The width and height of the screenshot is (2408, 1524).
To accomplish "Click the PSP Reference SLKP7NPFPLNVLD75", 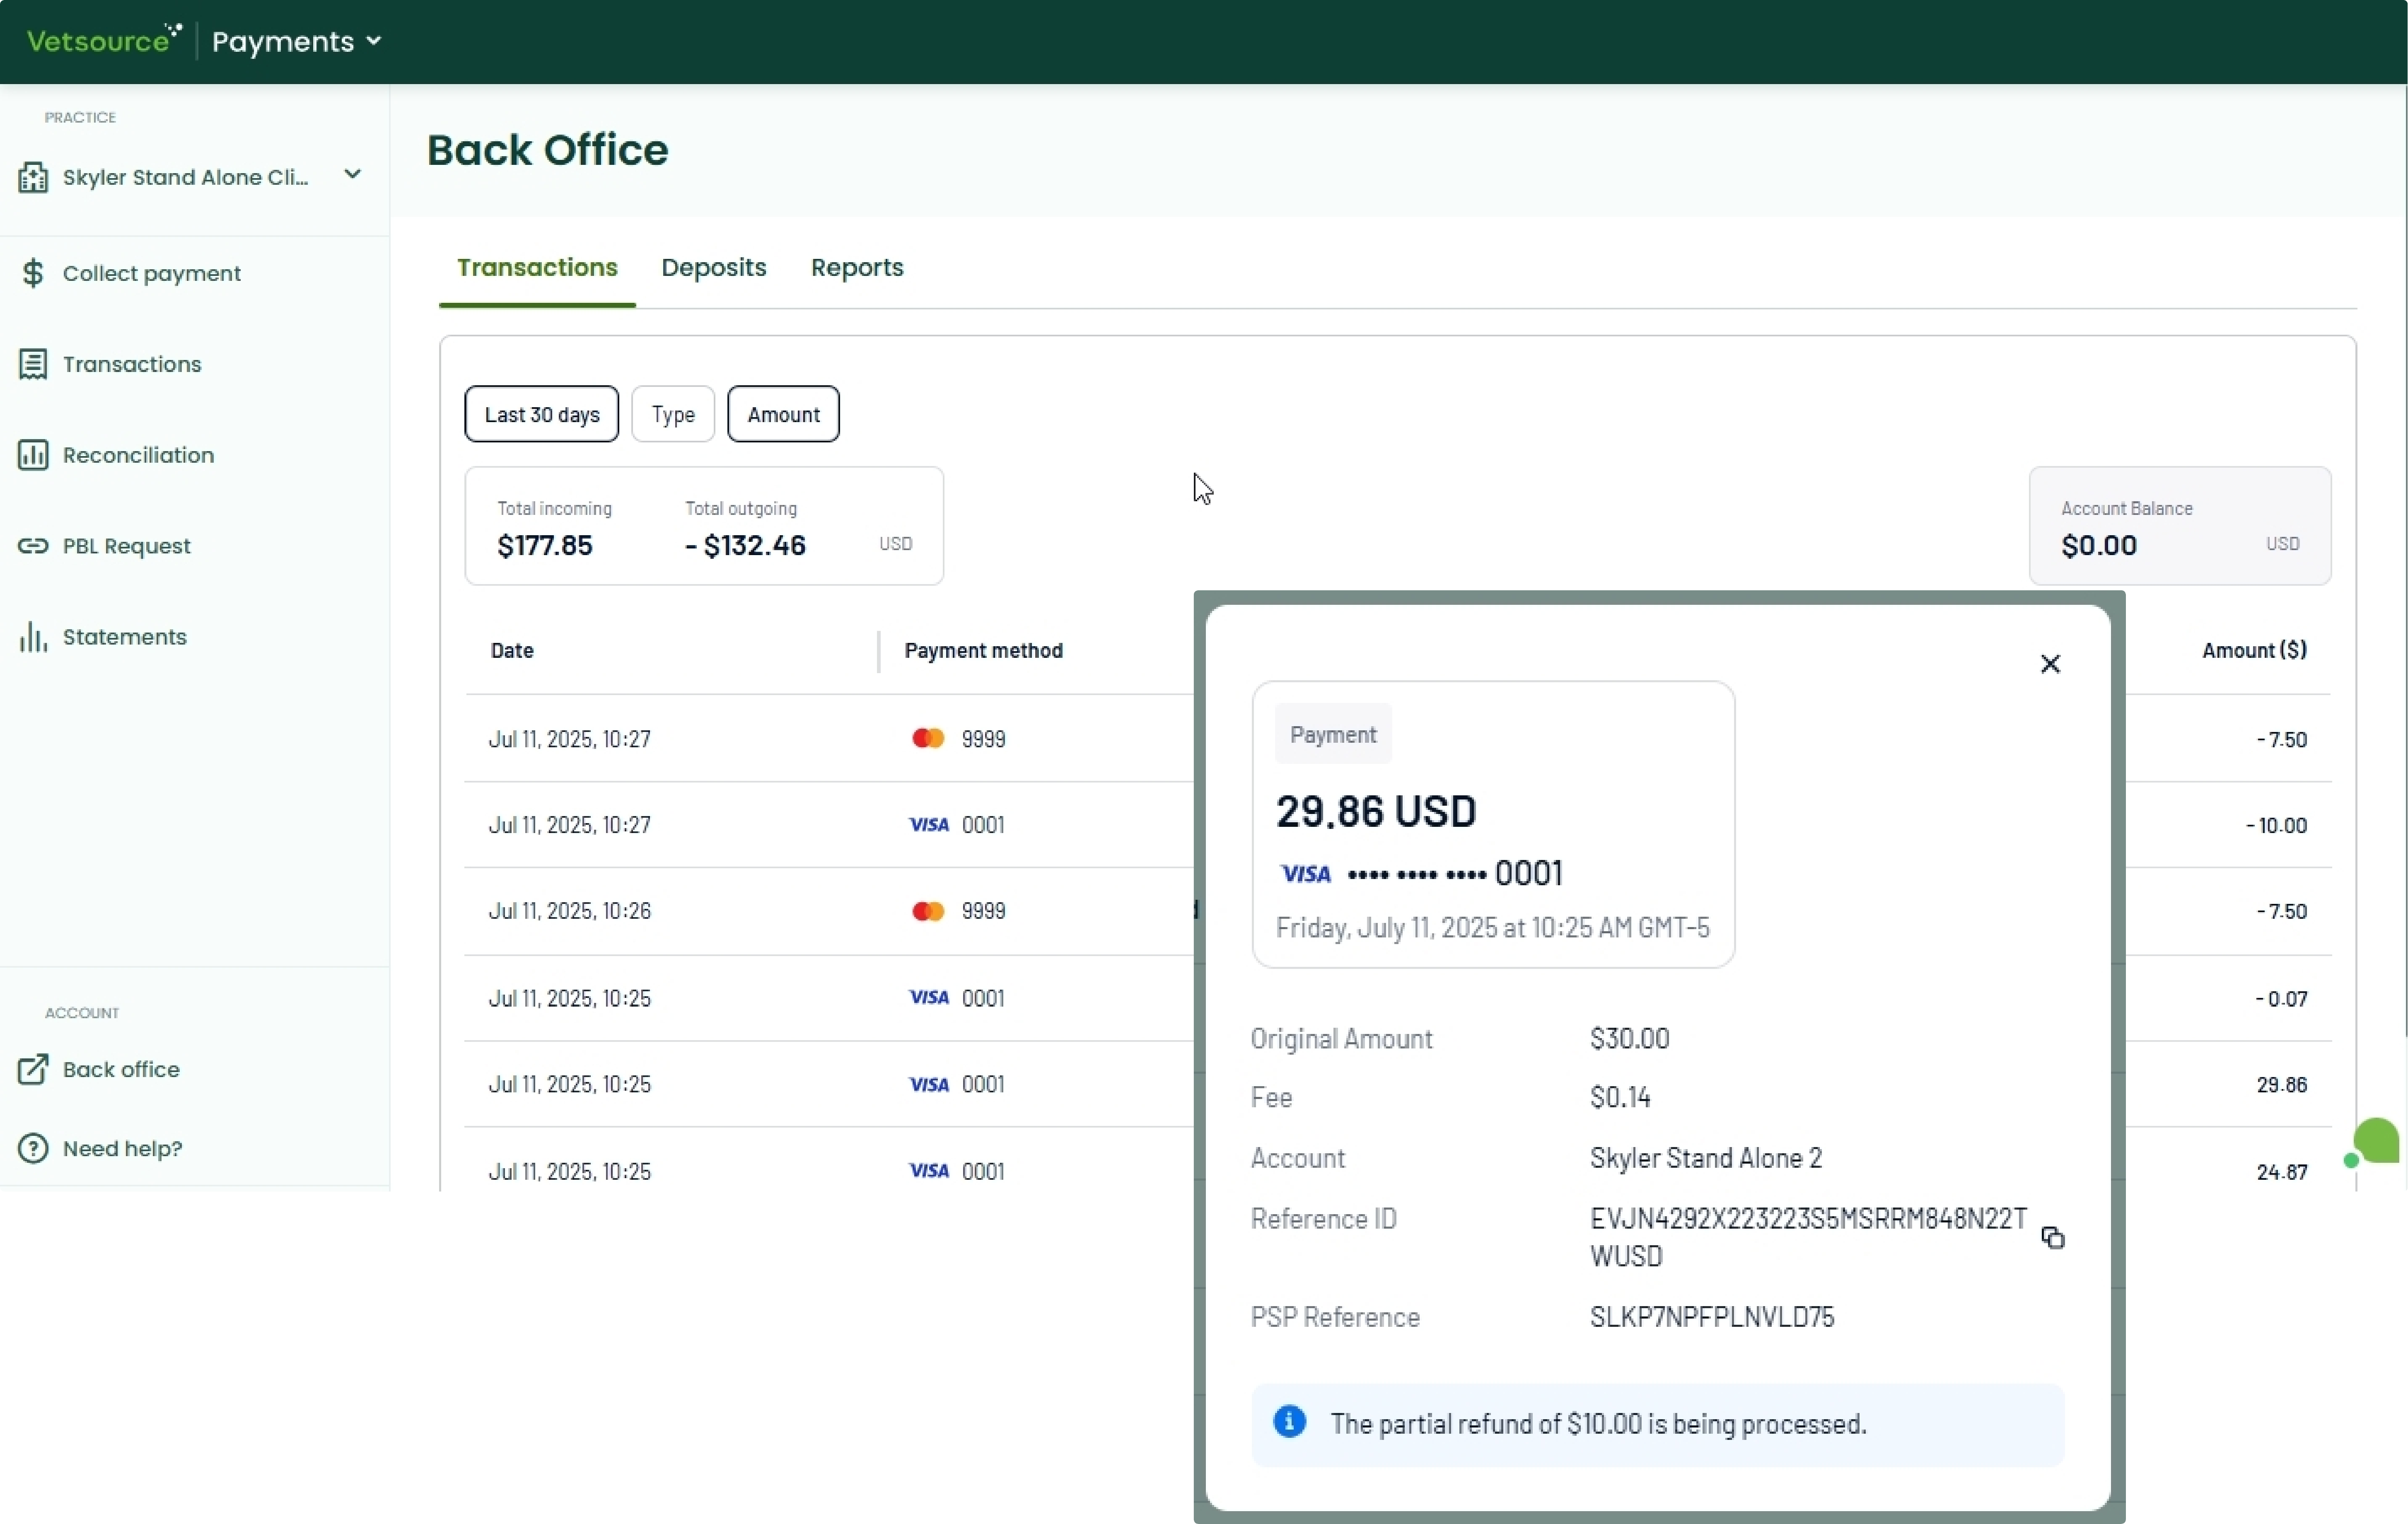I will [1712, 1317].
